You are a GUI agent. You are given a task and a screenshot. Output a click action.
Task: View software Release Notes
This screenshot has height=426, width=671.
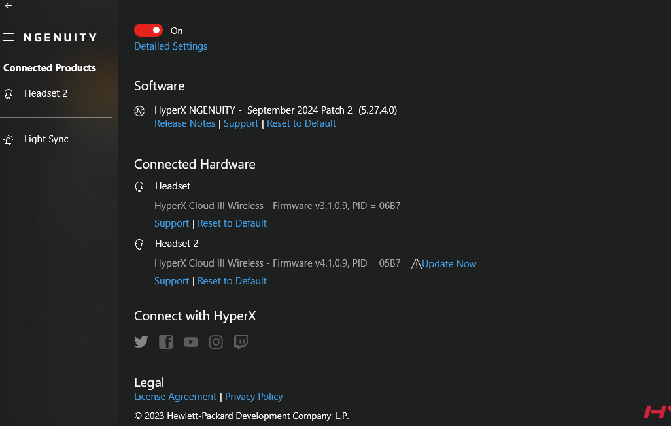[x=184, y=123]
